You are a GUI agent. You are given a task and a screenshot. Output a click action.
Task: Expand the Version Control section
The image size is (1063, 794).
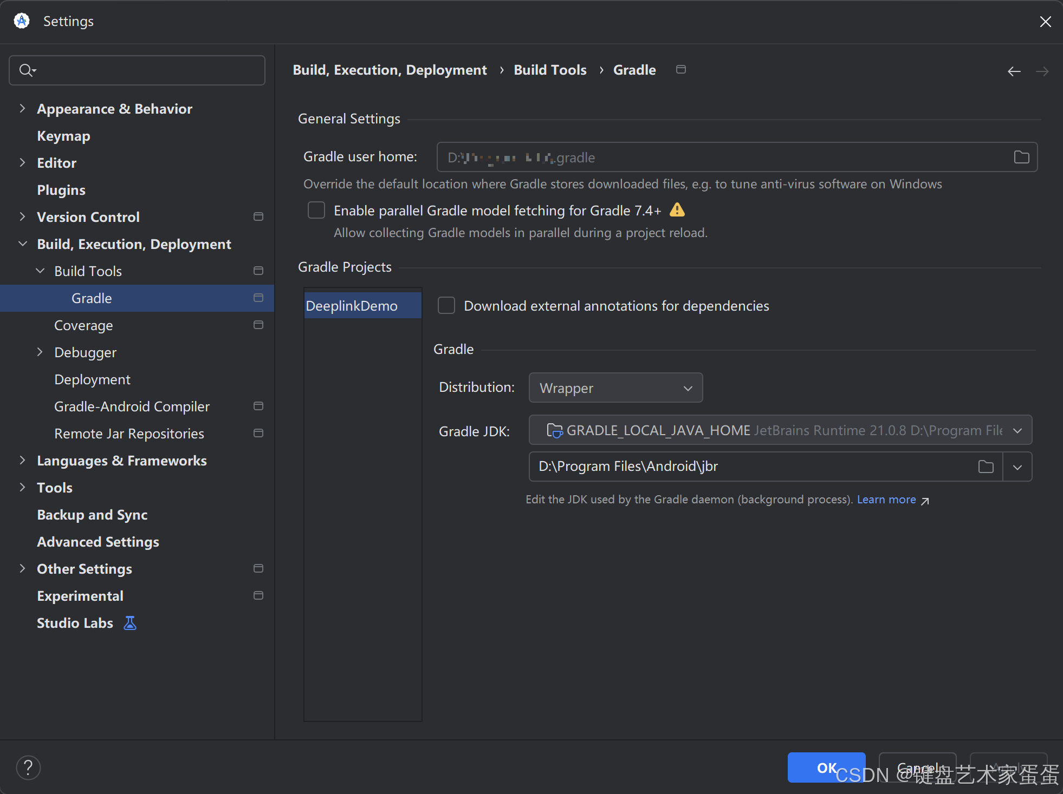click(x=22, y=216)
